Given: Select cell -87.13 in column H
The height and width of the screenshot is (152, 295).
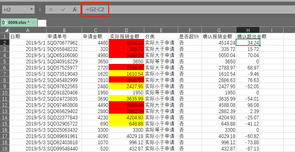Looking at the screenshot, I should [248, 148].
